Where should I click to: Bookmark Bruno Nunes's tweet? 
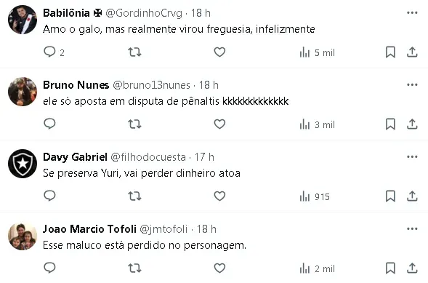[390, 124]
